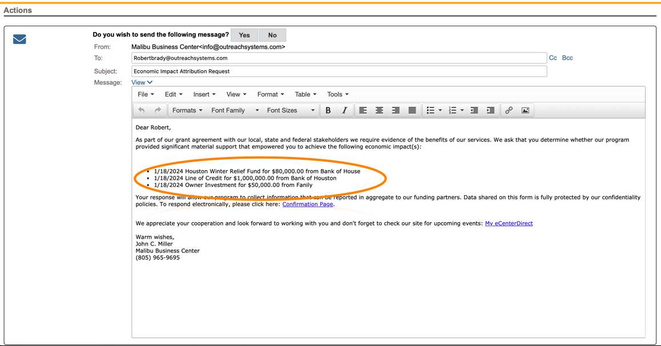The width and height of the screenshot is (661, 346).
Task: Expand the Font Family dropdown
Action: click(235, 110)
